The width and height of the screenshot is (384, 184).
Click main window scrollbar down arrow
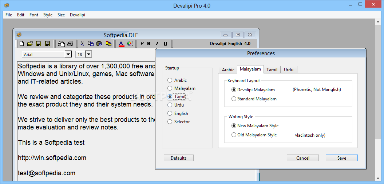(x=378, y=178)
